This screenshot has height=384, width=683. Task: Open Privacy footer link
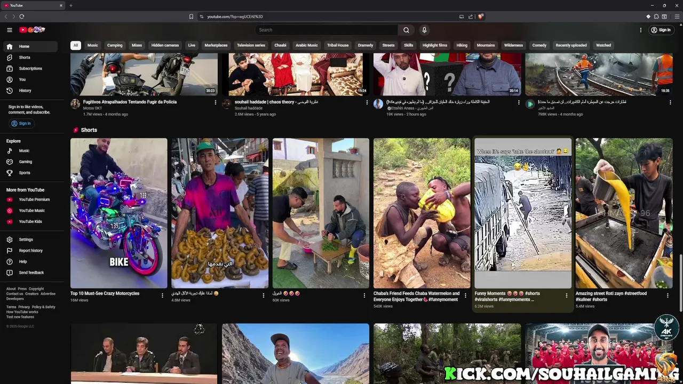pyautogui.click(x=24, y=307)
